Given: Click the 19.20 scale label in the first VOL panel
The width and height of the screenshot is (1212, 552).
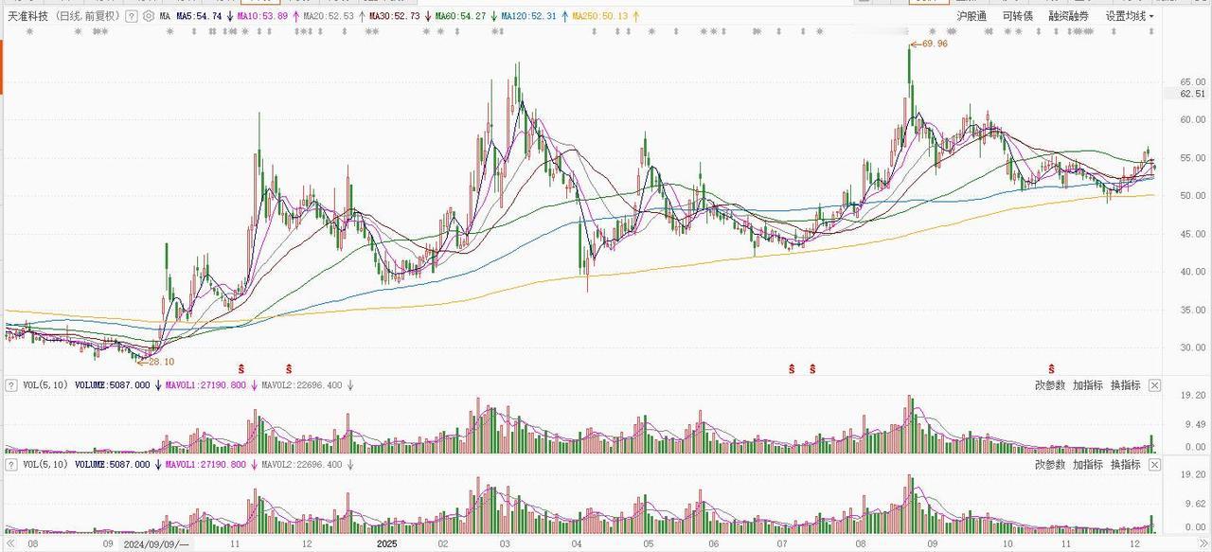Looking at the screenshot, I should pos(1192,395).
